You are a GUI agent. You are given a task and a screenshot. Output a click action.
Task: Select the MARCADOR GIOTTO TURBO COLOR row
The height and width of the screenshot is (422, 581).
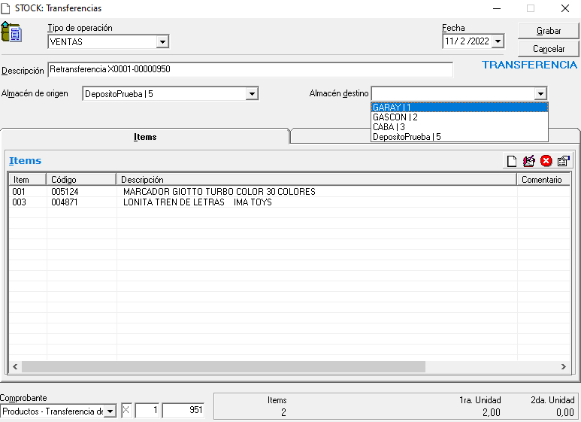pos(219,192)
